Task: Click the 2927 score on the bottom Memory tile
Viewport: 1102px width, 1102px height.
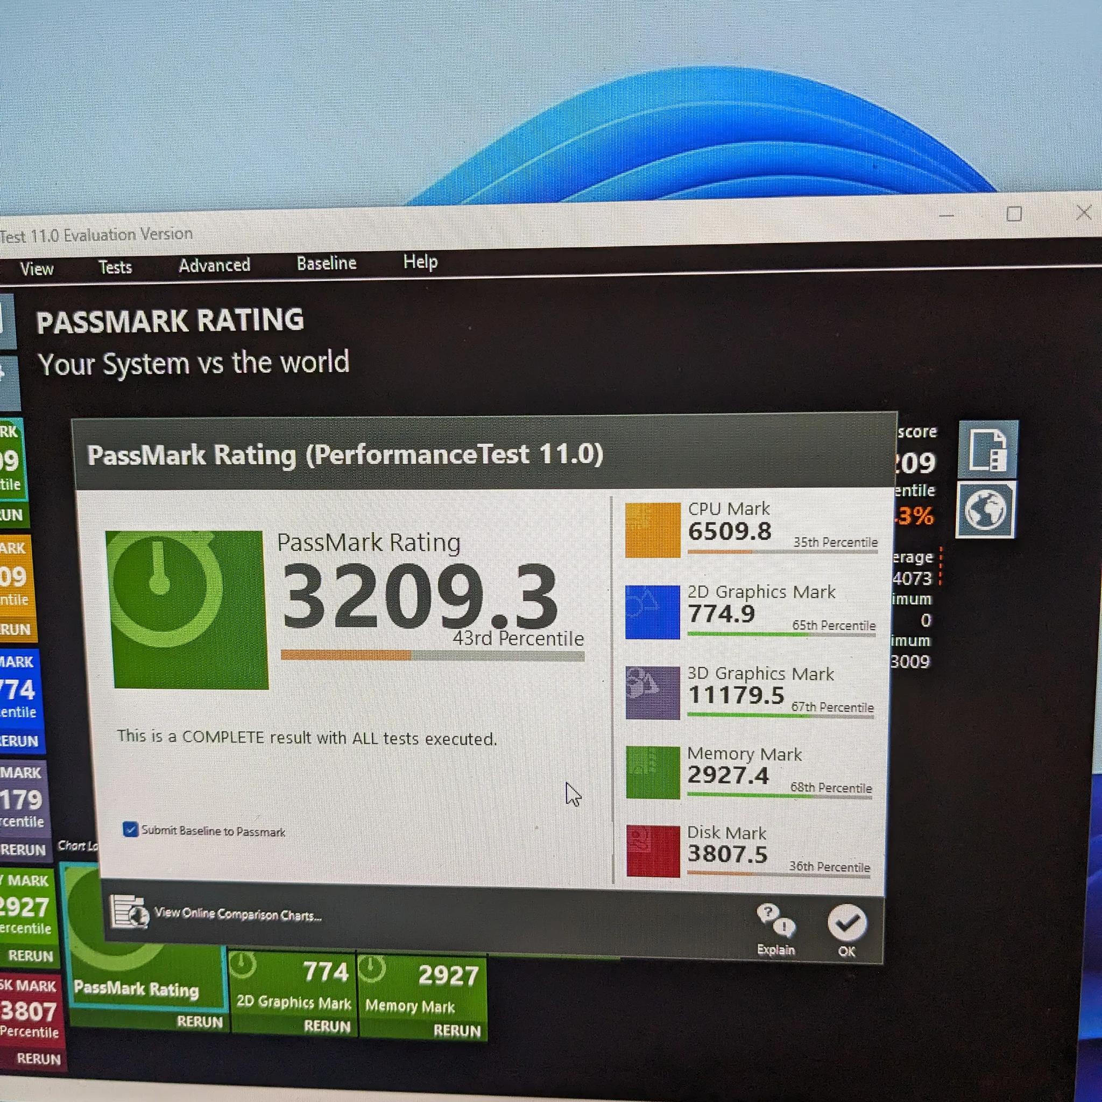Action: click(448, 976)
